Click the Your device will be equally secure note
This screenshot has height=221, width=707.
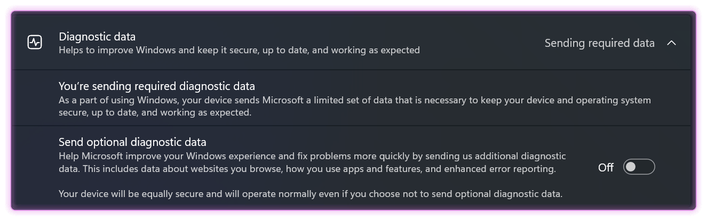tap(310, 194)
